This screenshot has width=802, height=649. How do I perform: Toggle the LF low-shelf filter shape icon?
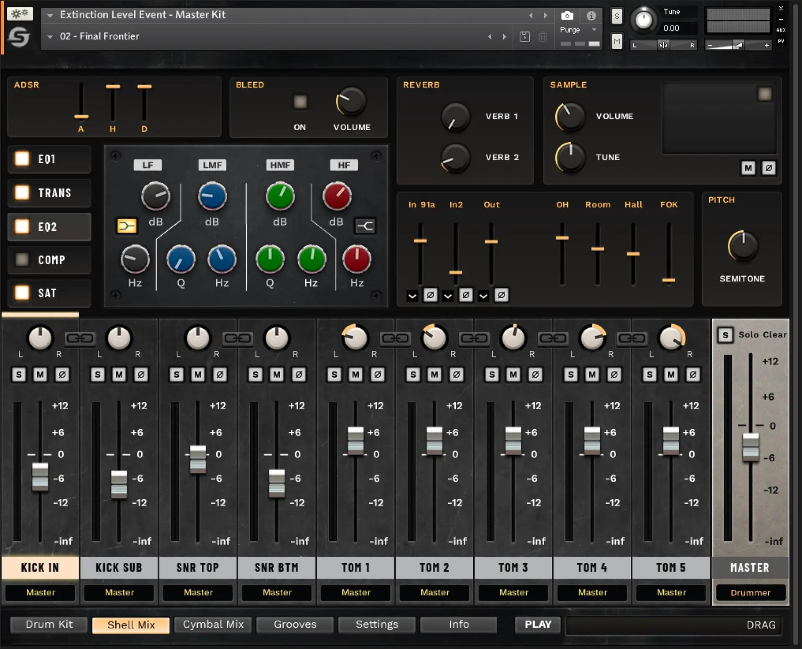127,226
